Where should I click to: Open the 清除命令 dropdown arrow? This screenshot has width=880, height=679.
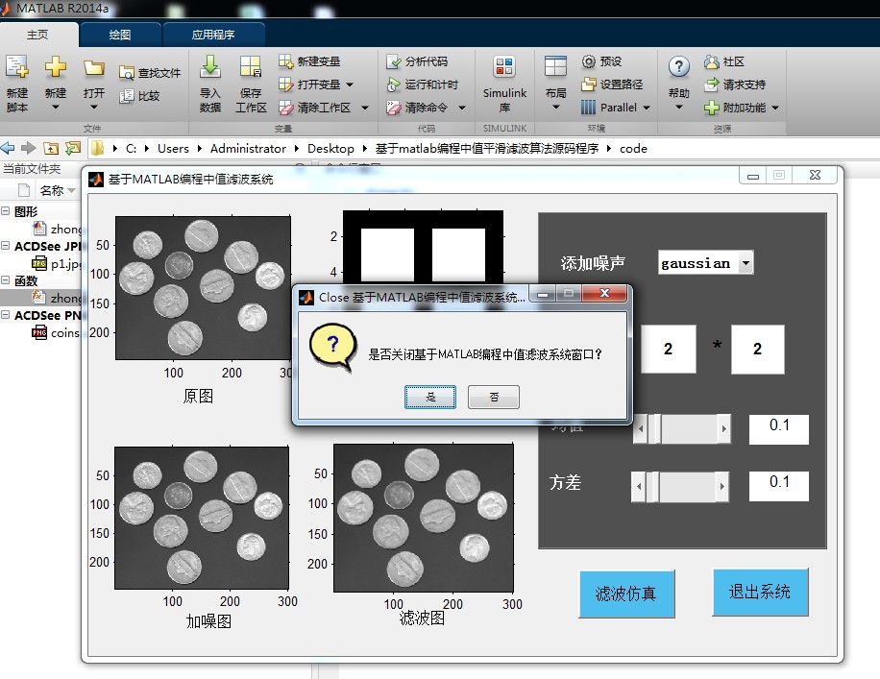tap(462, 108)
